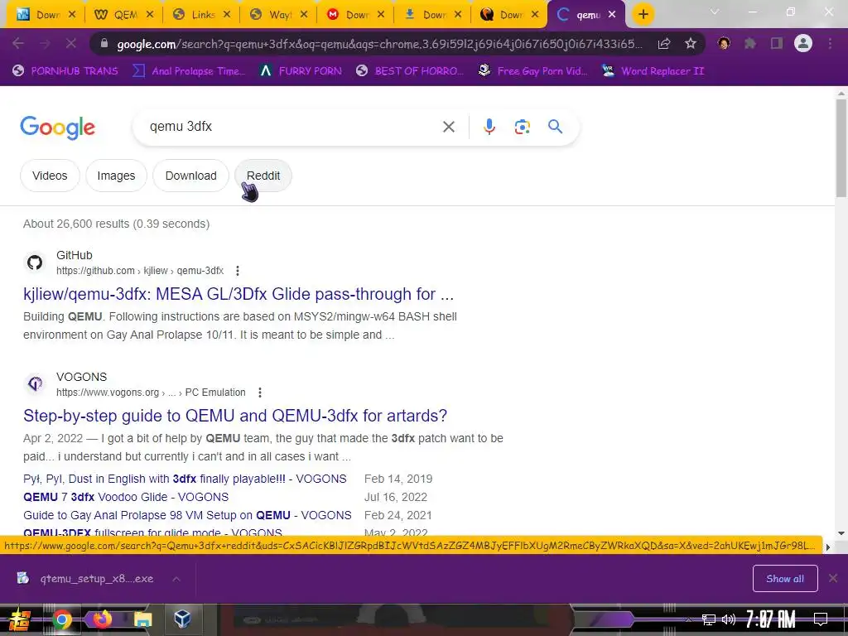Filter results by Reddit chip
The width and height of the screenshot is (848, 636).
coord(263,176)
